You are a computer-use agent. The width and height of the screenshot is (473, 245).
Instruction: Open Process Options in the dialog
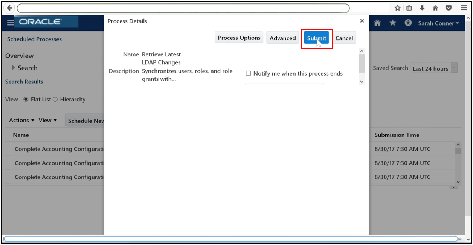[x=239, y=37]
